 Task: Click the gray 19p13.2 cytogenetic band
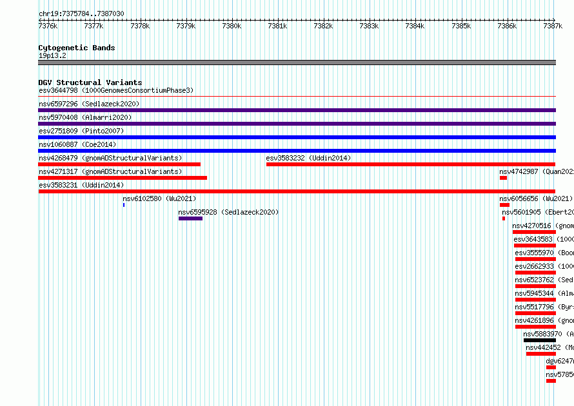297,63
